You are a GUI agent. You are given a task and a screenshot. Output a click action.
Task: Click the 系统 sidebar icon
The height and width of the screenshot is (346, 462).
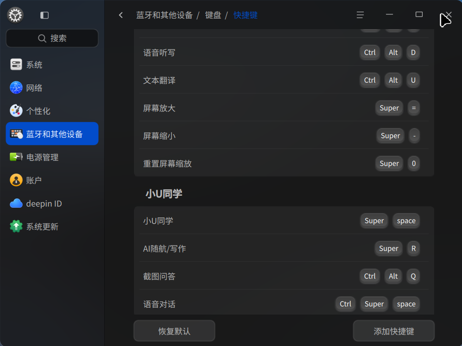(x=16, y=64)
